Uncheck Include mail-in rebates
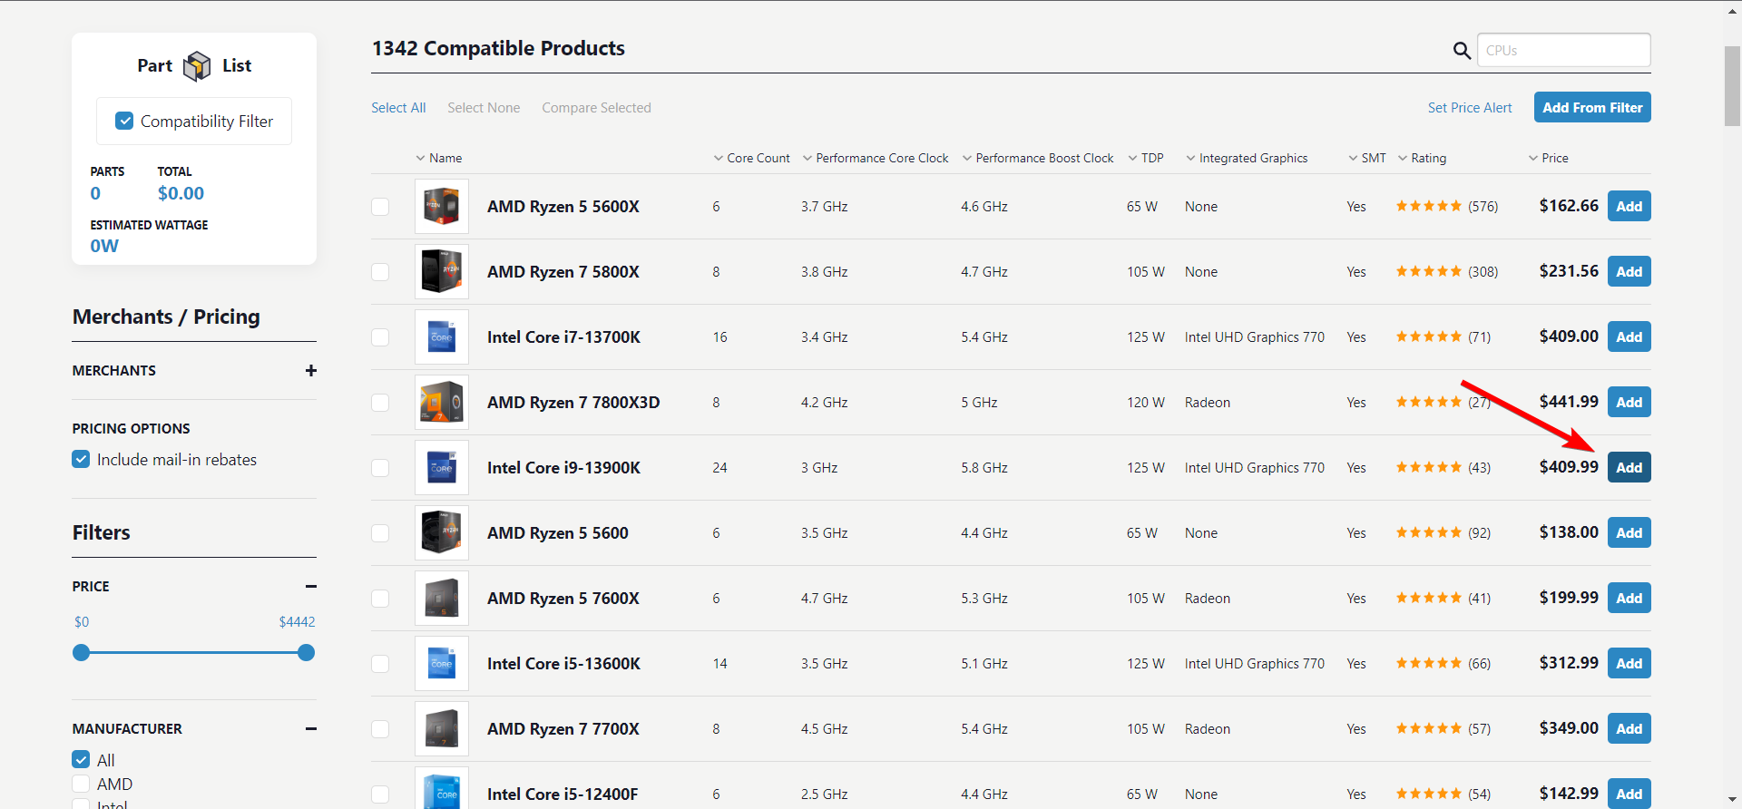Image resolution: width=1742 pixels, height=809 pixels. [82, 460]
